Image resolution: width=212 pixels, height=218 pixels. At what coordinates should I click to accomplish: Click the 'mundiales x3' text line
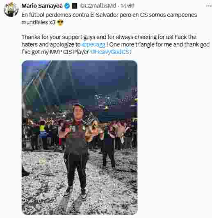[x=39, y=22]
